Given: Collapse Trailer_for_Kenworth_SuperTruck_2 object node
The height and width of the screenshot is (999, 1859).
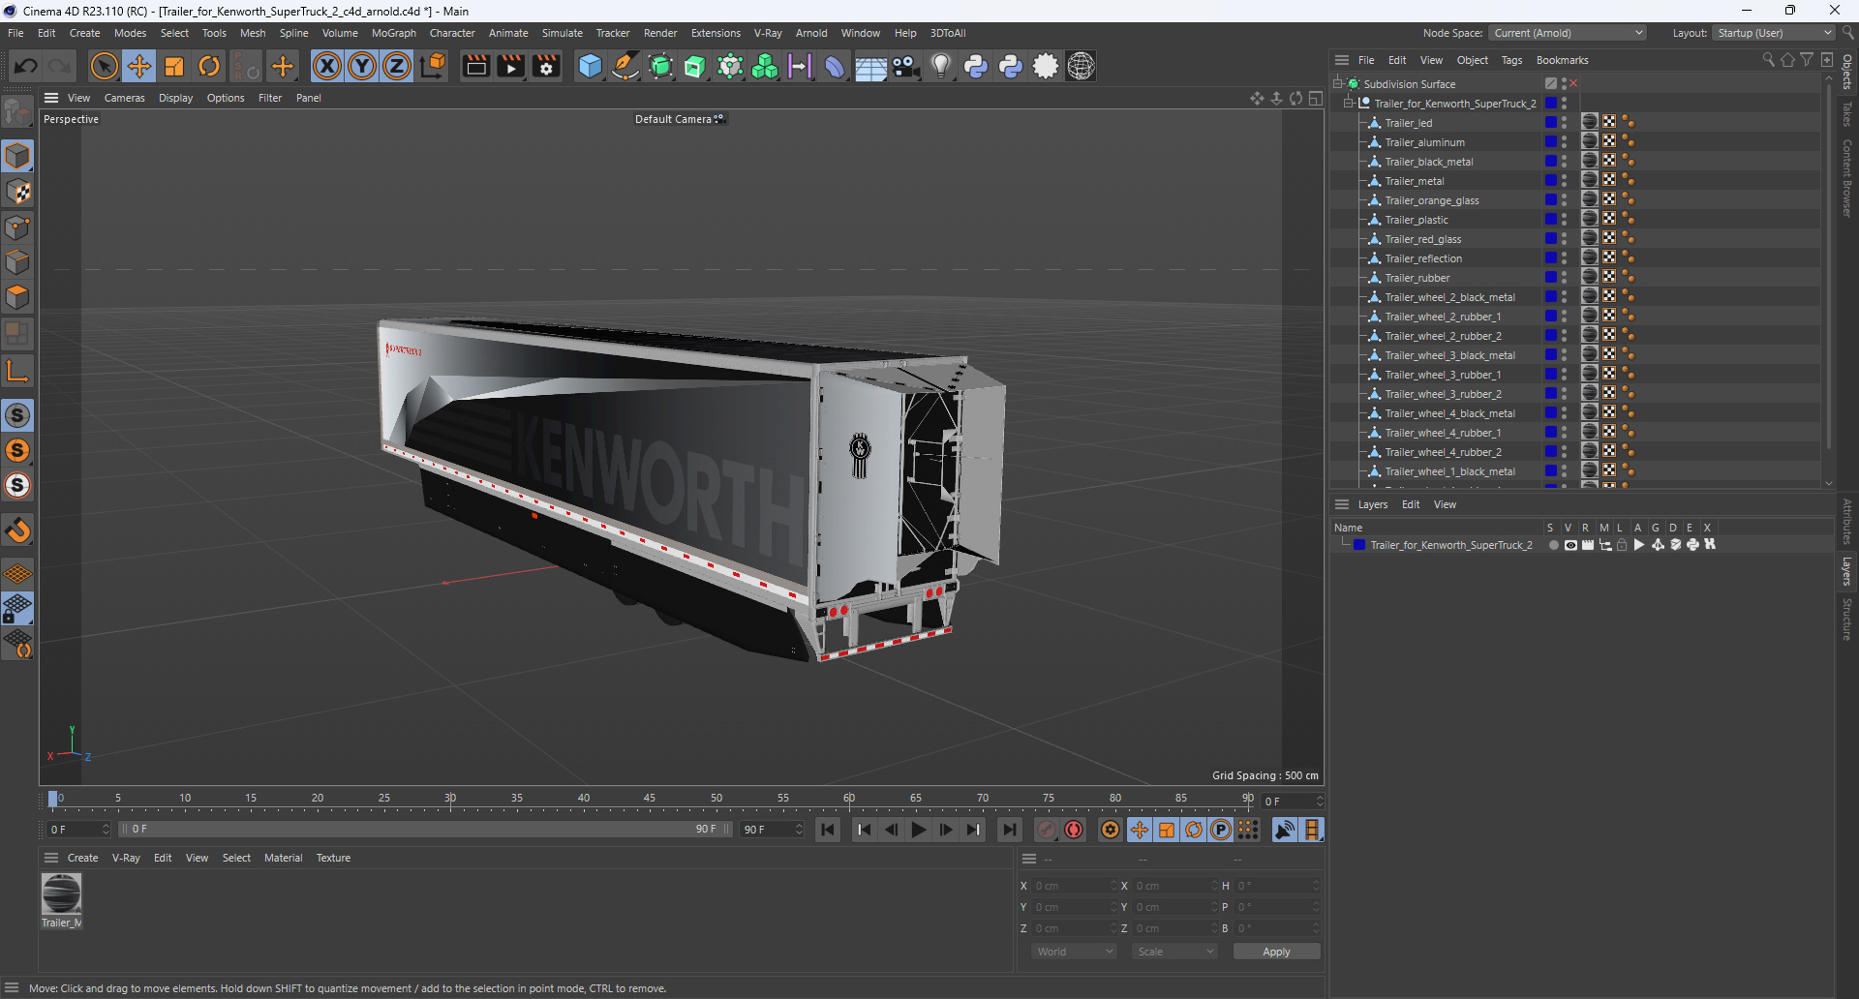Looking at the screenshot, I should [1349, 103].
